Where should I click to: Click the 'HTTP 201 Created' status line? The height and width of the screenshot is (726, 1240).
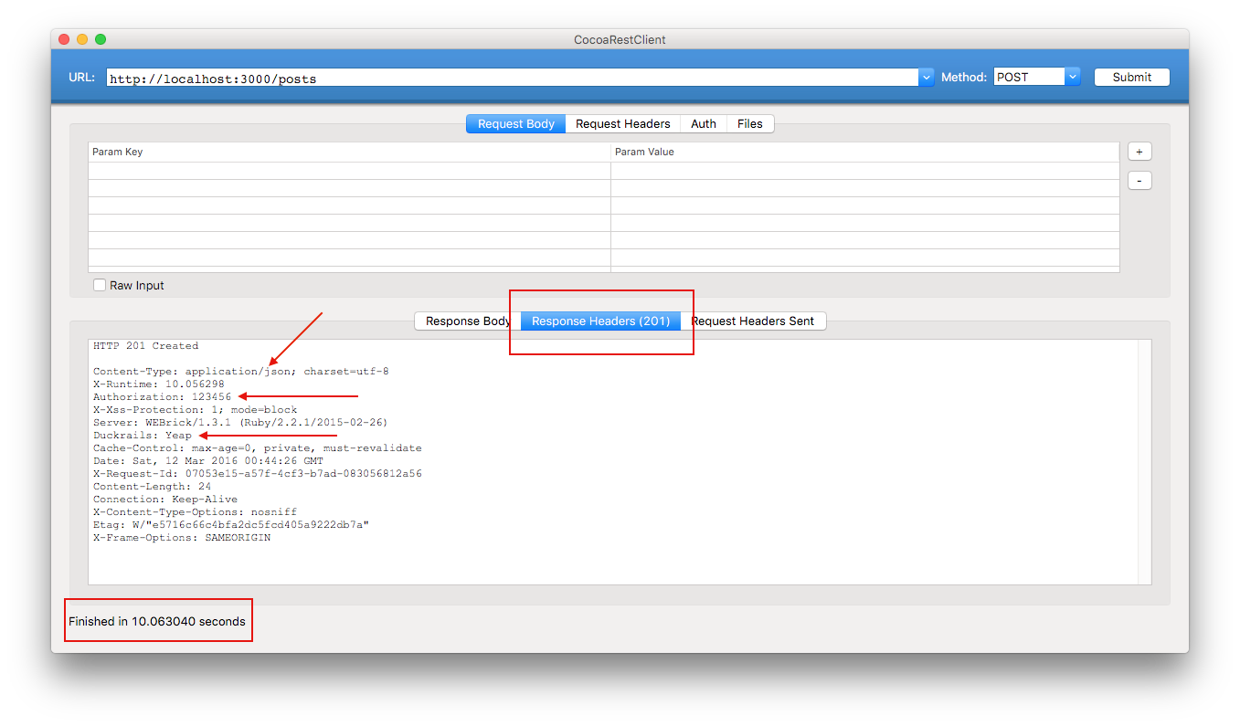pyautogui.click(x=145, y=346)
